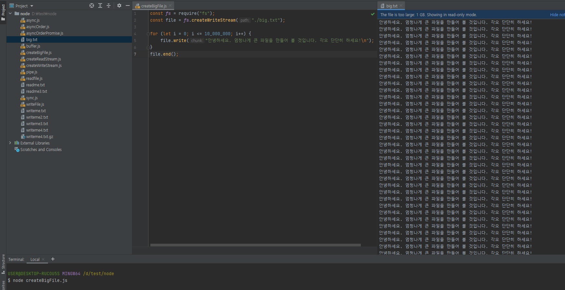565x290 pixels.
Task: Switch to the big.txt editor tab
Action: 392,6
